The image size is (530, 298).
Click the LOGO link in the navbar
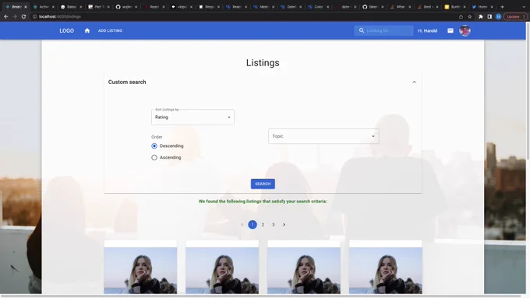point(66,30)
